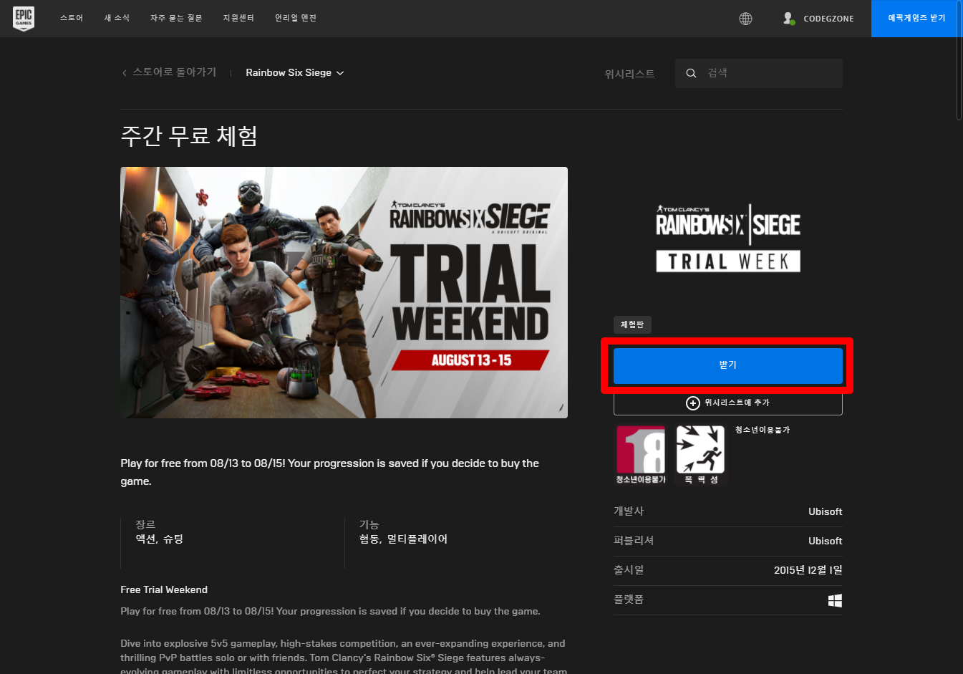Click the 체험판 tag label

click(632, 325)
